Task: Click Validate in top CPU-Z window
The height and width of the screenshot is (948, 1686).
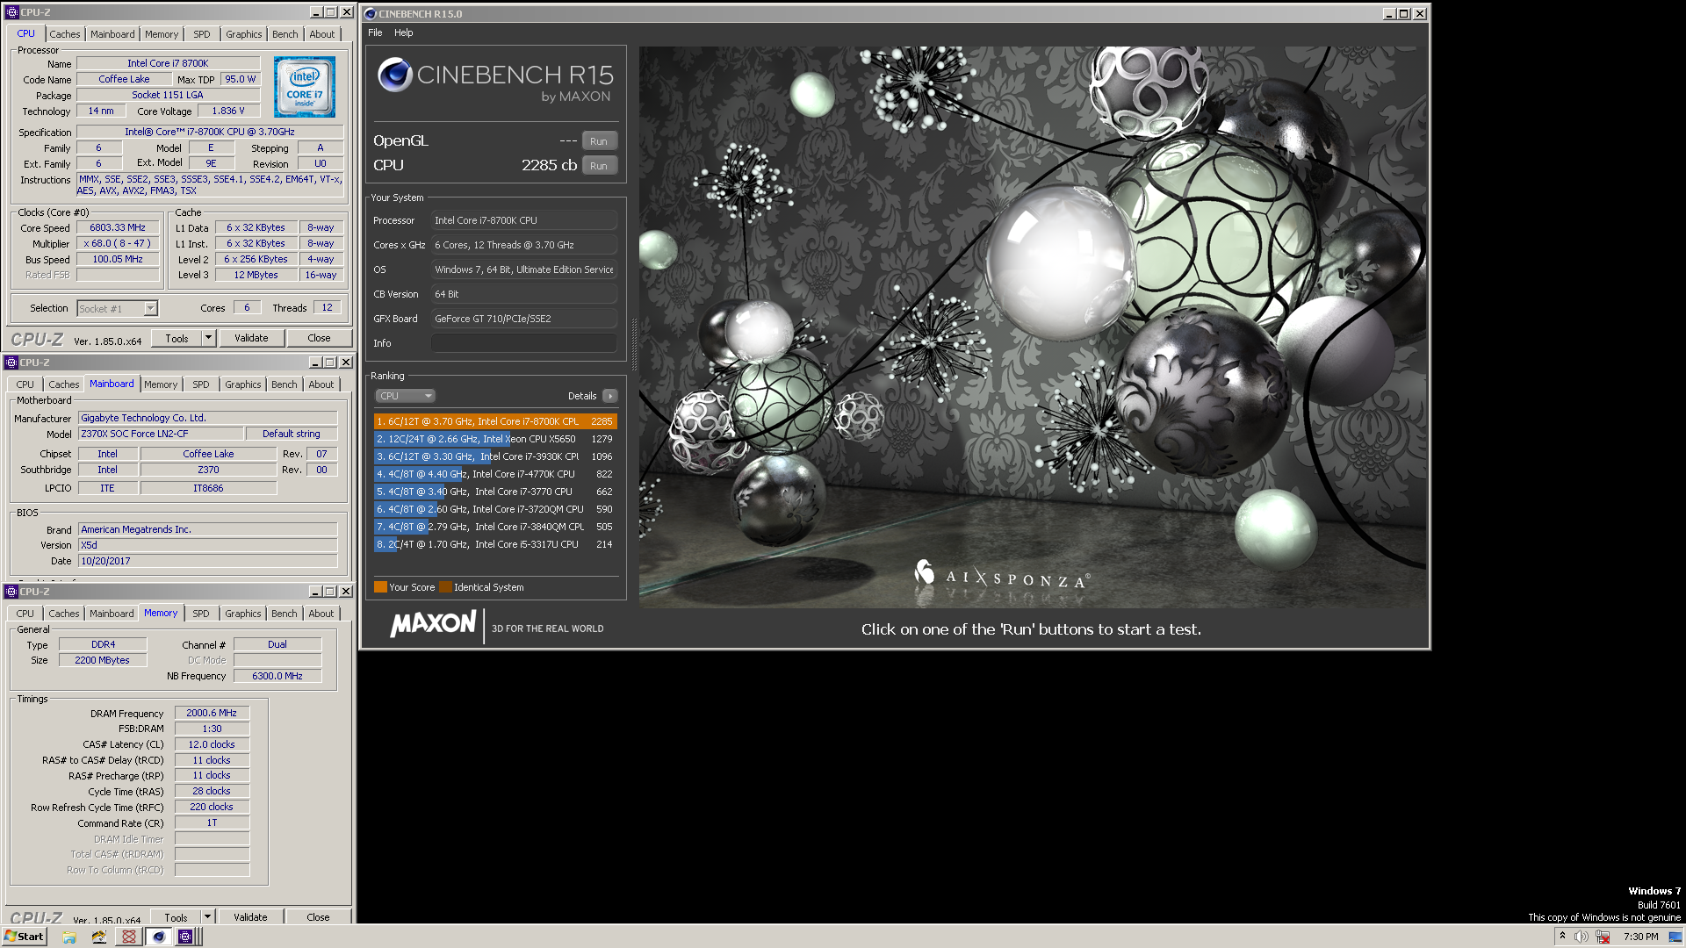Action: (251, 338)
